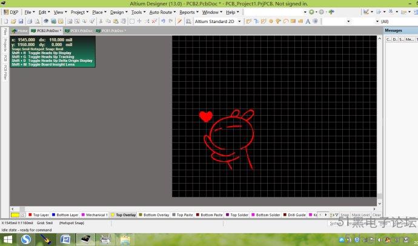Click the Move Selection cross icon

139,21
